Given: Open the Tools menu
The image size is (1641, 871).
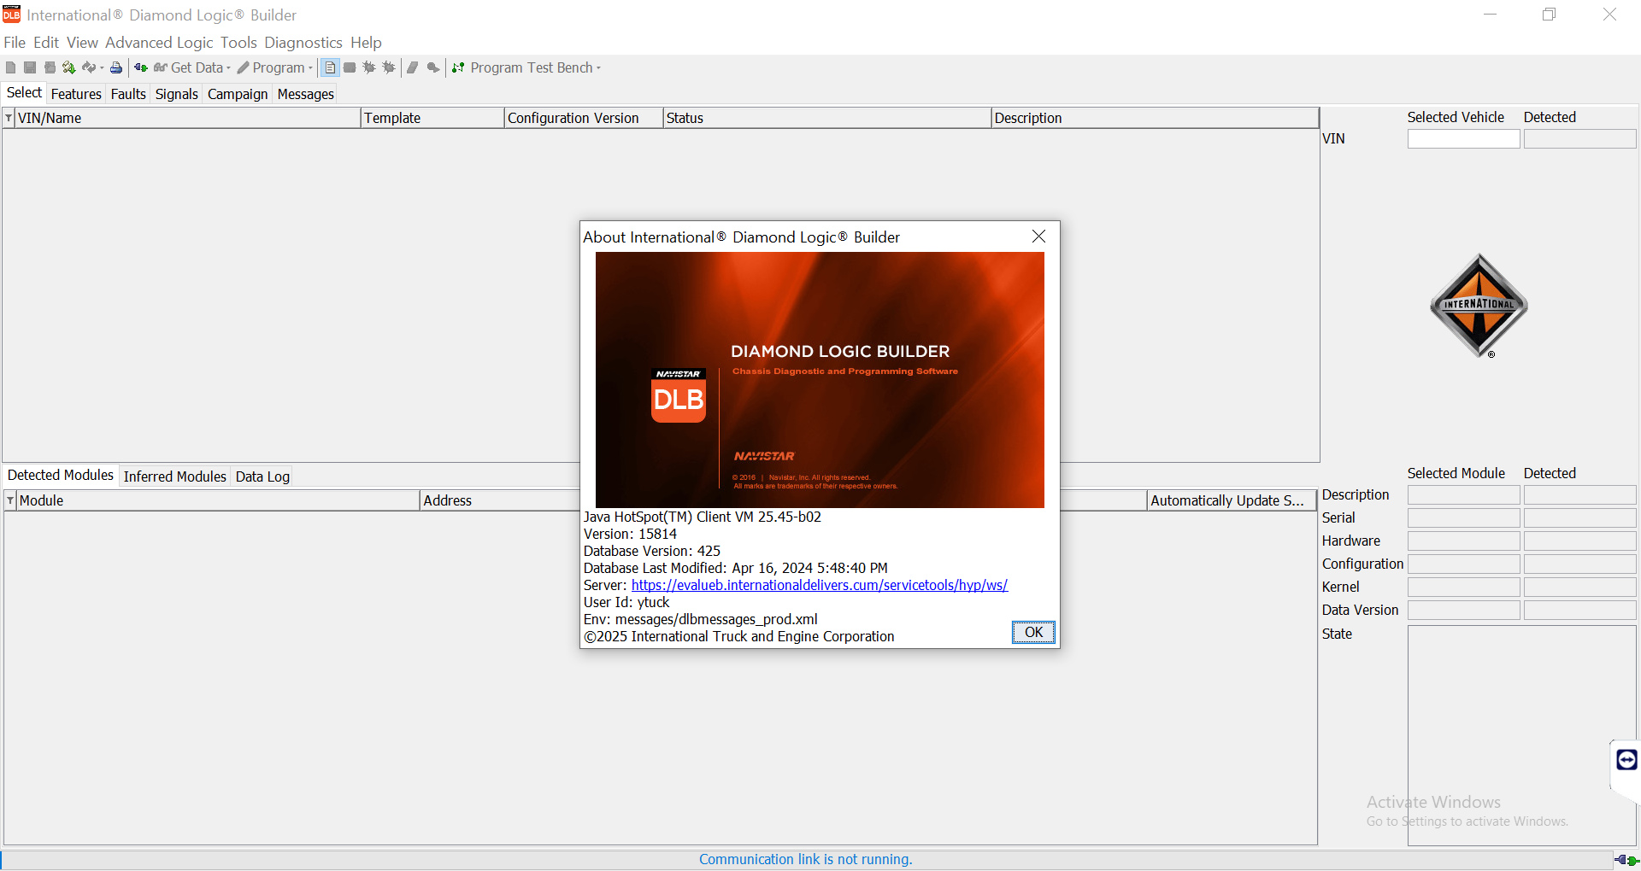Looking at the screenshot, I should click(x=238, y=43).
